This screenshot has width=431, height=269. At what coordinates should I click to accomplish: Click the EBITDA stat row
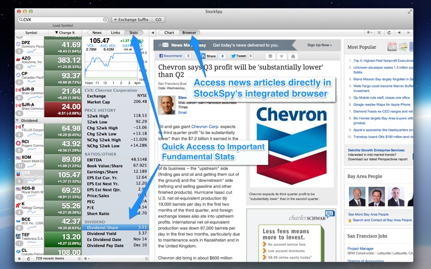pos(116,160)
